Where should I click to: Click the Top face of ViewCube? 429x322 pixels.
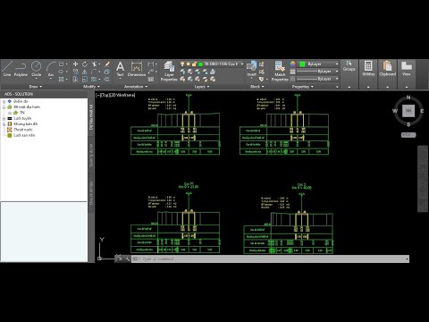tap(408, 111)
